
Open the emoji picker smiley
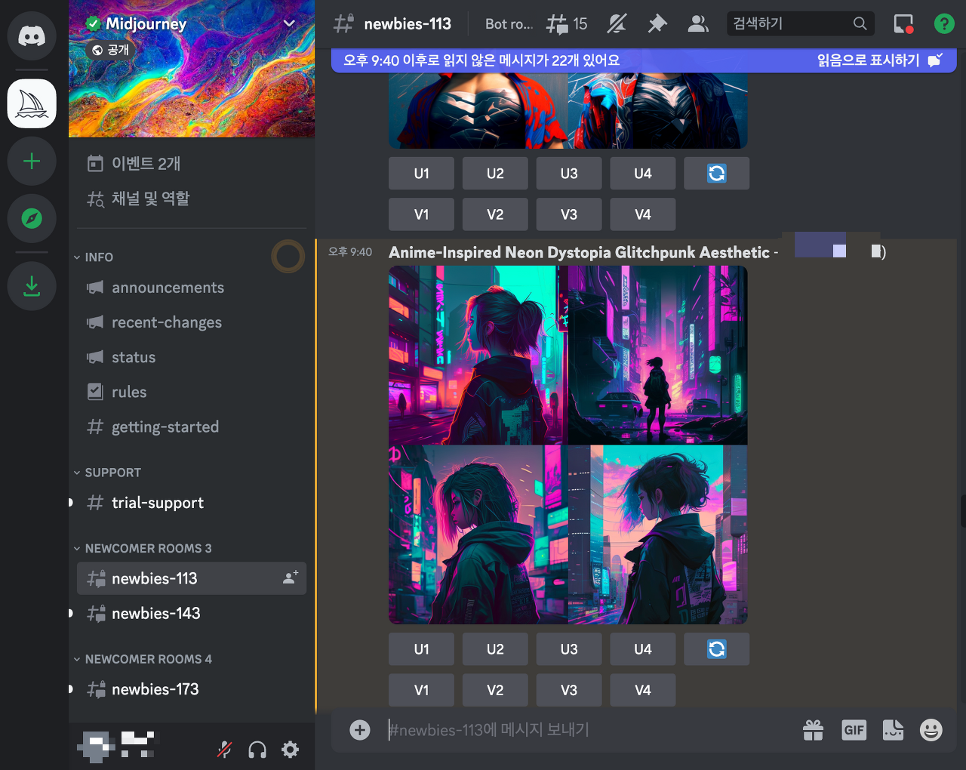coord(931,730)
